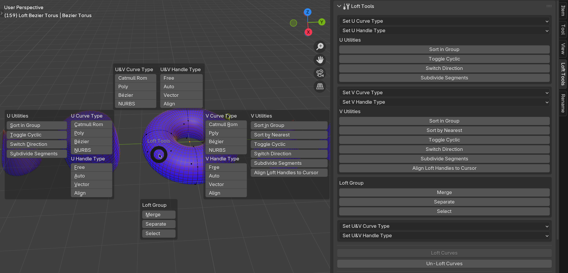568x273 pixels.
Task: Click Toggle Cyclic under sidebar V Utilities
Action: pos(444,140)
